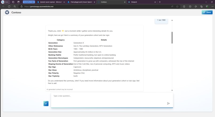
Task: Click the Earth triplicity value
Action: tap(75, 76)
